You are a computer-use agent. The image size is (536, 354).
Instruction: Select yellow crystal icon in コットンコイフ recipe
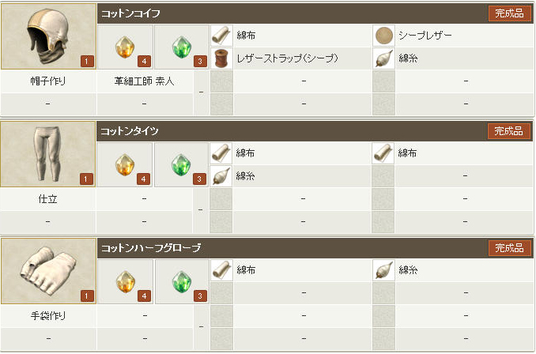click(124, 47)
